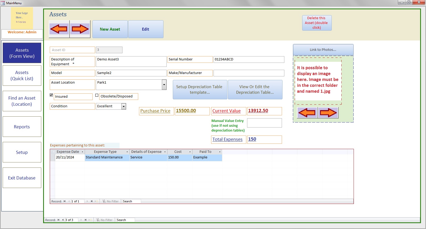Viewport: 426px width, 229px height.
Task: Expand the Condition combo box
Action: tap(124, 107)
